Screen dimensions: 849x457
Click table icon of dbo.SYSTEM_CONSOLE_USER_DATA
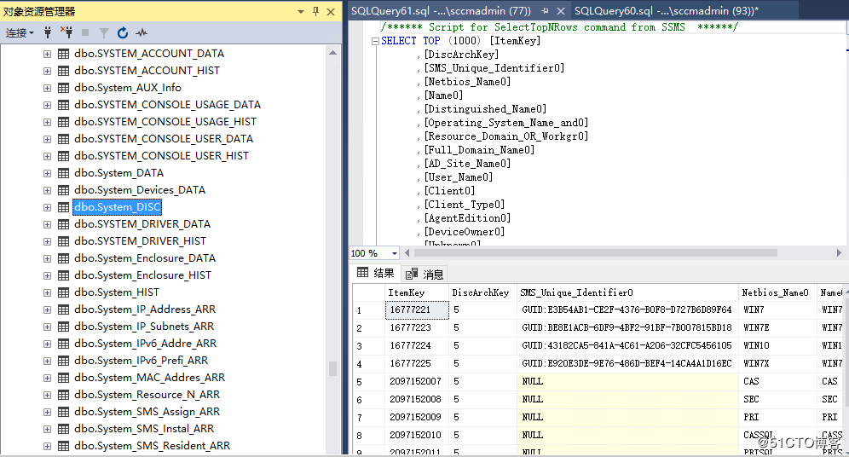[63, 139]
